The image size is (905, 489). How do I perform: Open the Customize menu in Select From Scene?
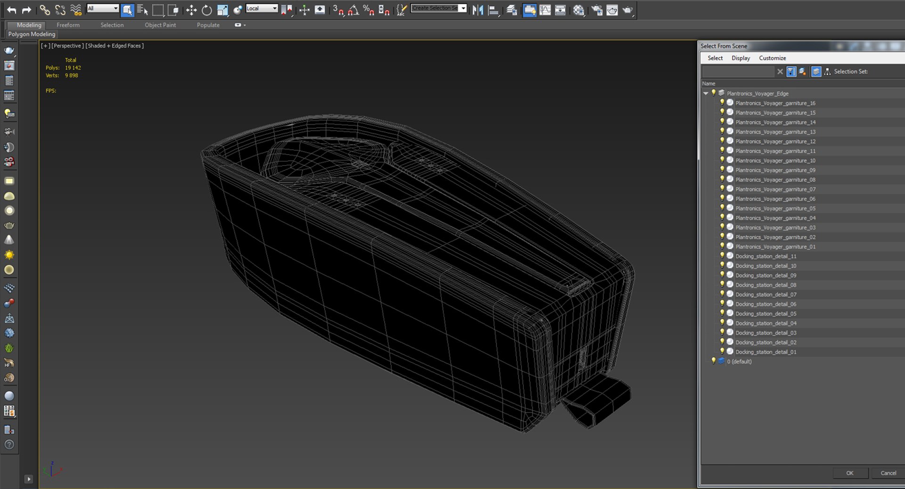click(773, 58)
